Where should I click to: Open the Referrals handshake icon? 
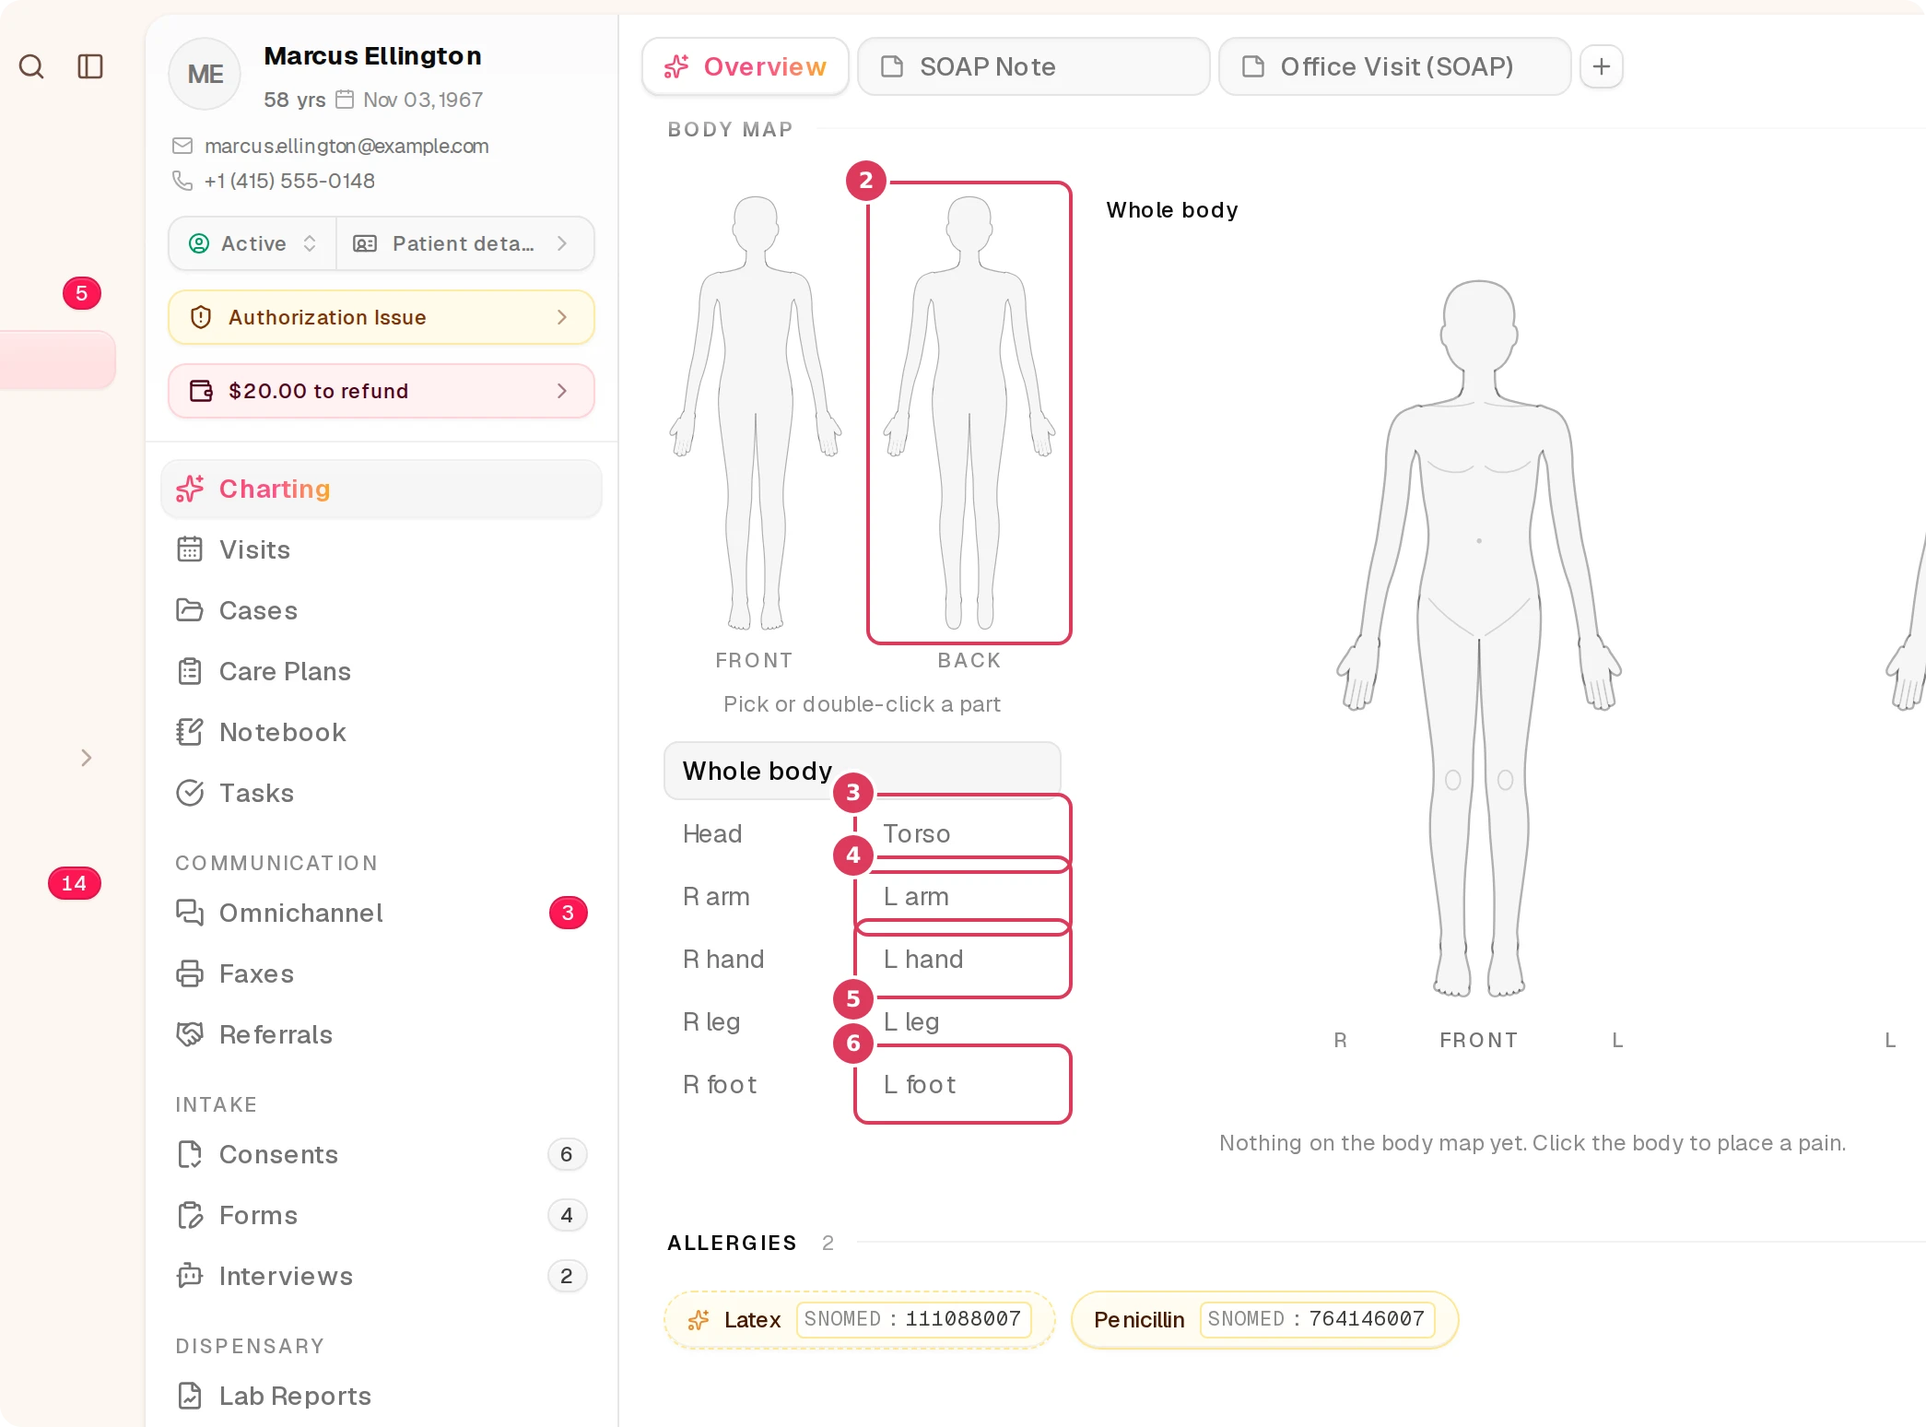(190, 1034)
